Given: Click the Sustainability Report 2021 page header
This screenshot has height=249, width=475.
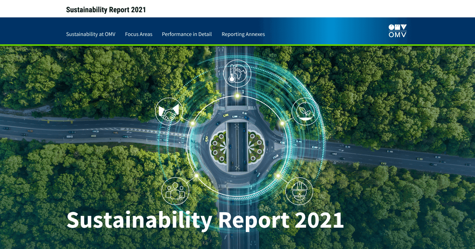Looking at the screenshot, I should pos(107,9).
